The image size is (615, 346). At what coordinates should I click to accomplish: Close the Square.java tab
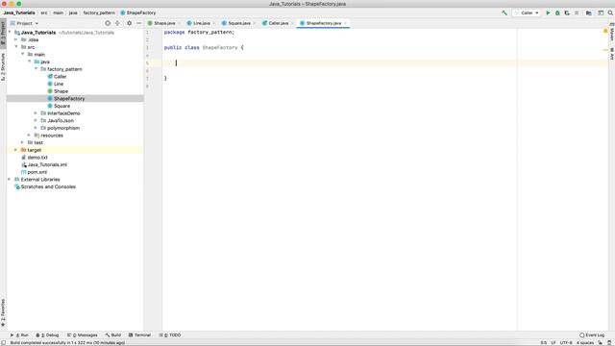coord(254,23)
